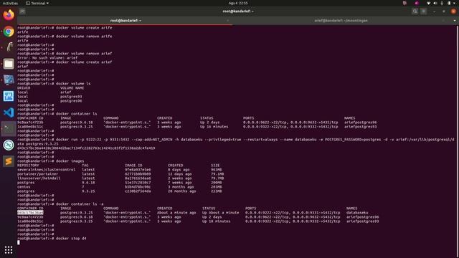The image size is (459, 258).
Task: Click highlighted container ID d43c57bc36a4
Action: (x=30, y=213)
